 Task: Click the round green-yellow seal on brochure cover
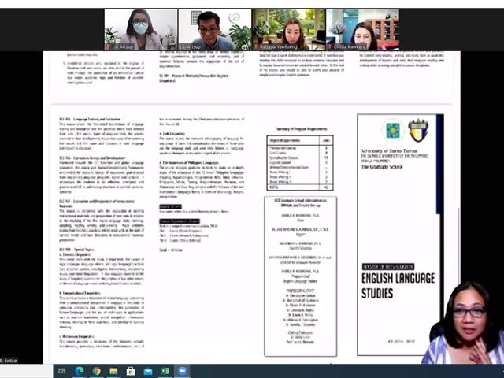tap(393, 131)
